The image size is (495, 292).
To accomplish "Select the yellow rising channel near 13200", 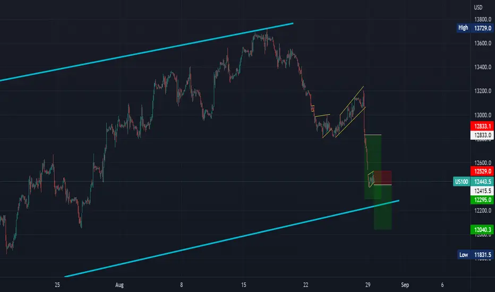I will (350, 111).
